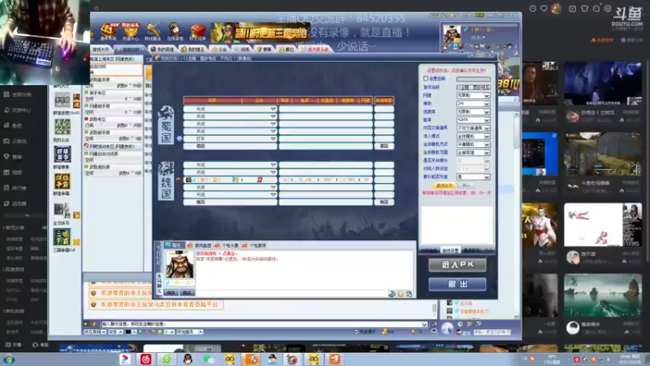
Task: Open the 等级 dropdown in room settings
Action: pos(473,104)
